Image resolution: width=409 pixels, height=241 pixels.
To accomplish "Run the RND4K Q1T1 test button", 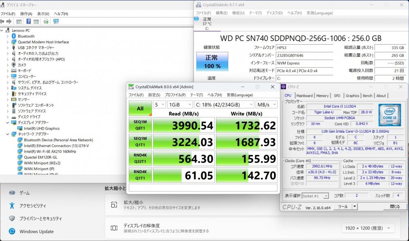I will point(140,175).
